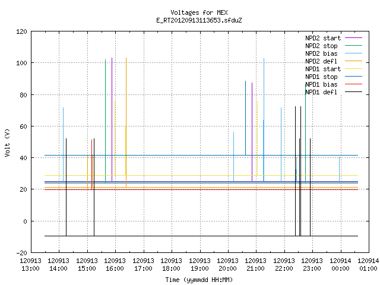Click the 60 y-axis tick label

[24, 126]
